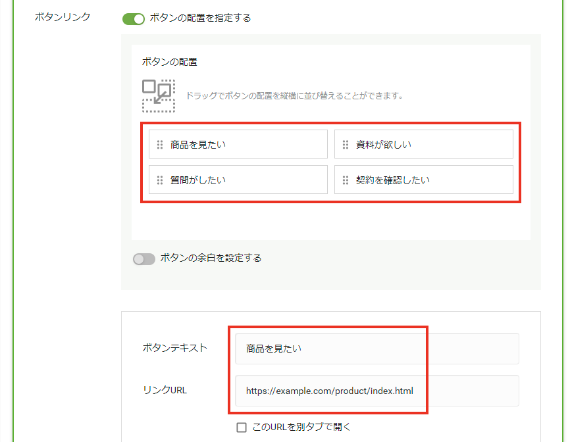Click the リンクURL field label
570x442 pixels.
pos(165,390)
